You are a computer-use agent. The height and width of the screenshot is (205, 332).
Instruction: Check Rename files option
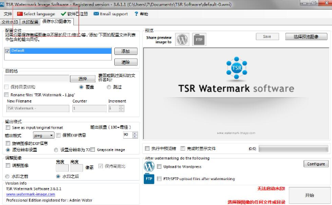(6, 95)
